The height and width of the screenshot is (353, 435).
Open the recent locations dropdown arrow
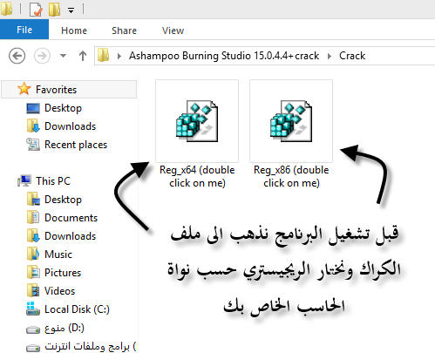pyautogui.click(x=63, y=56)
